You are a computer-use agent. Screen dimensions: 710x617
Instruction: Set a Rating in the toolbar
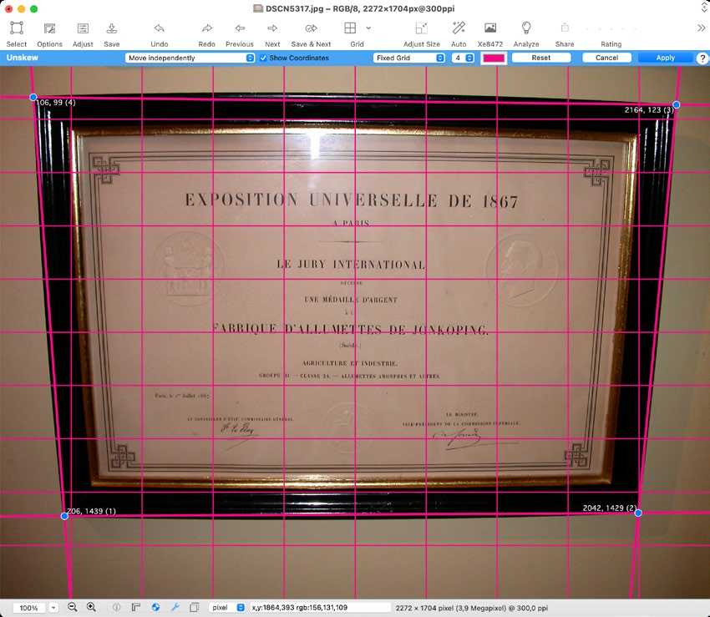click(611, 34)
